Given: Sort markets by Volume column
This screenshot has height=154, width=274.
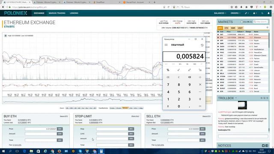Looking at the screenshot, I should pyautogui.click(x=241, y=32).
